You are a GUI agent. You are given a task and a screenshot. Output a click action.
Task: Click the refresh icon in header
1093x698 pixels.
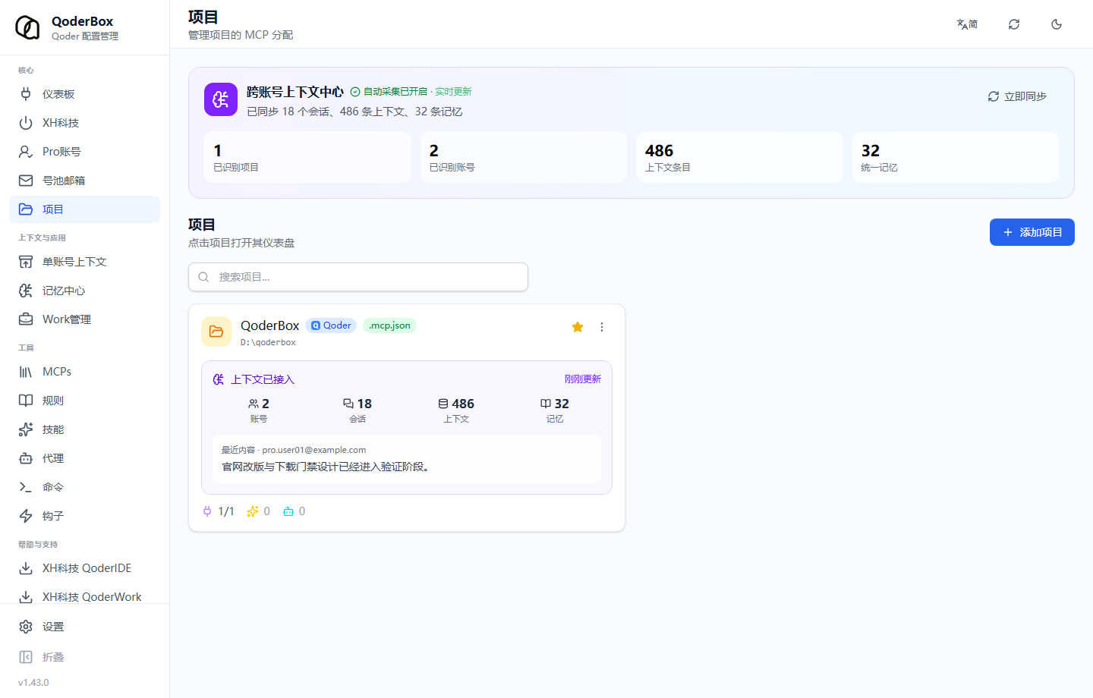(1014, 24)
